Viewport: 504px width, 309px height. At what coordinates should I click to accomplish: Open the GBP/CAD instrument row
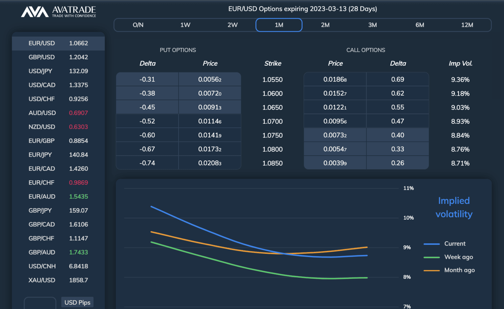58,224
